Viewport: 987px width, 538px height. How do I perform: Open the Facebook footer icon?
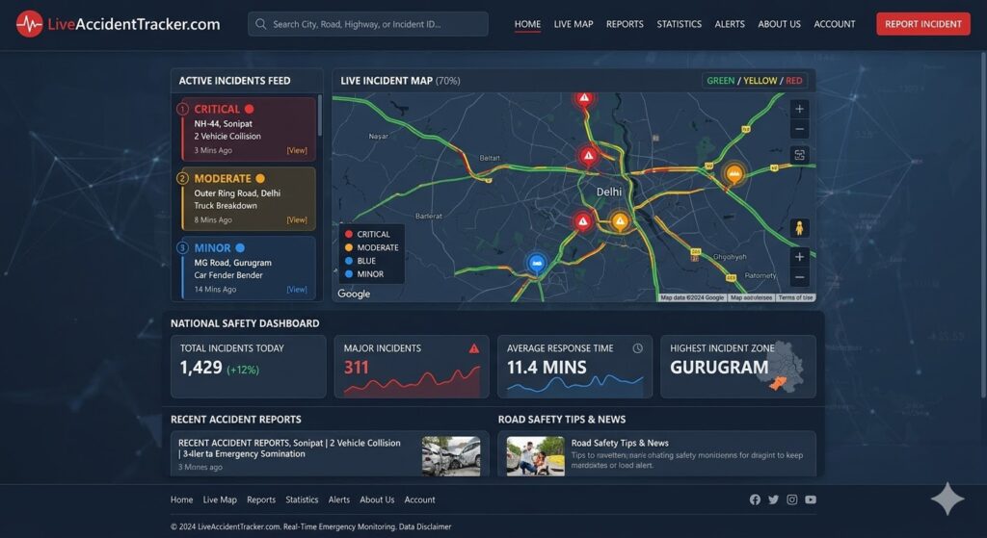point(755,500)
